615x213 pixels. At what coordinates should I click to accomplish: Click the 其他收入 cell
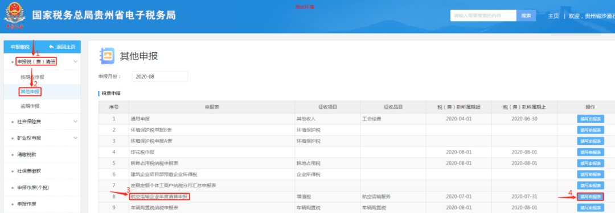(327, 119)
